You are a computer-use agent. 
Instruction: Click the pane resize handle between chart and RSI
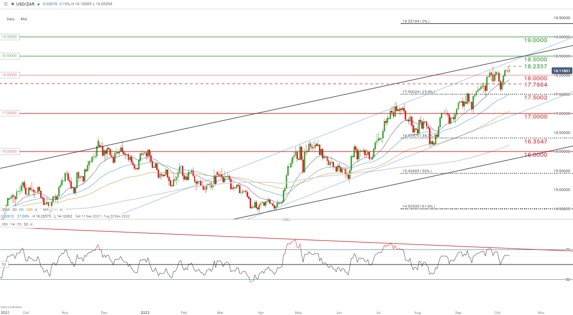(x=286, y=219)
